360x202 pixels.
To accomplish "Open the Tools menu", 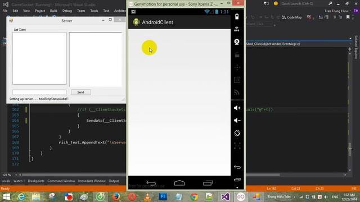I will pos(94,11).
